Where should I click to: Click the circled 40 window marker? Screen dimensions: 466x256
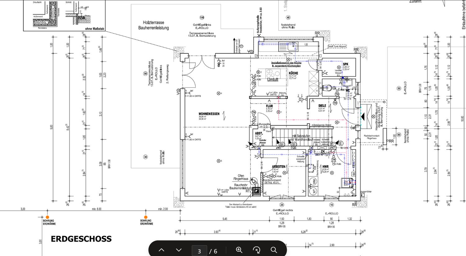click(x=288, y=18)
